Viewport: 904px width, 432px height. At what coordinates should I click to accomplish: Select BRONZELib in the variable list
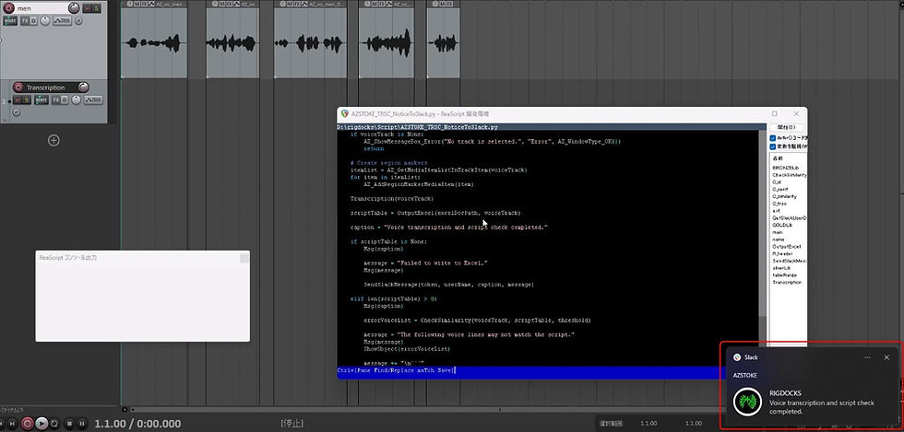pyautogui.click(x=784, y=168)
